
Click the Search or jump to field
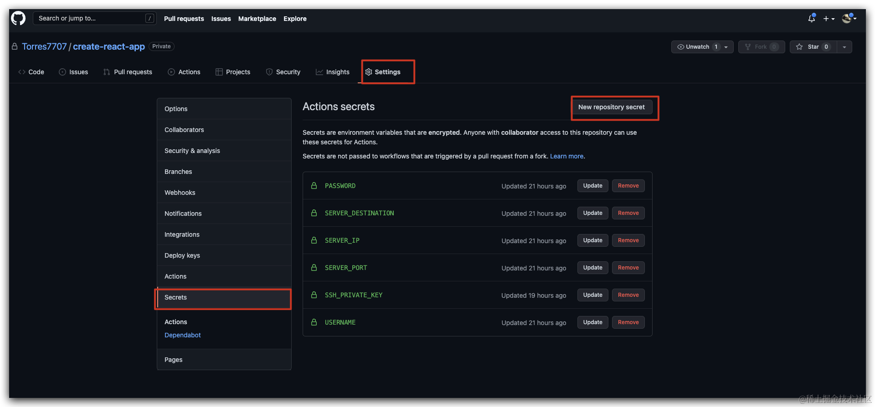(x=91, y=18)
